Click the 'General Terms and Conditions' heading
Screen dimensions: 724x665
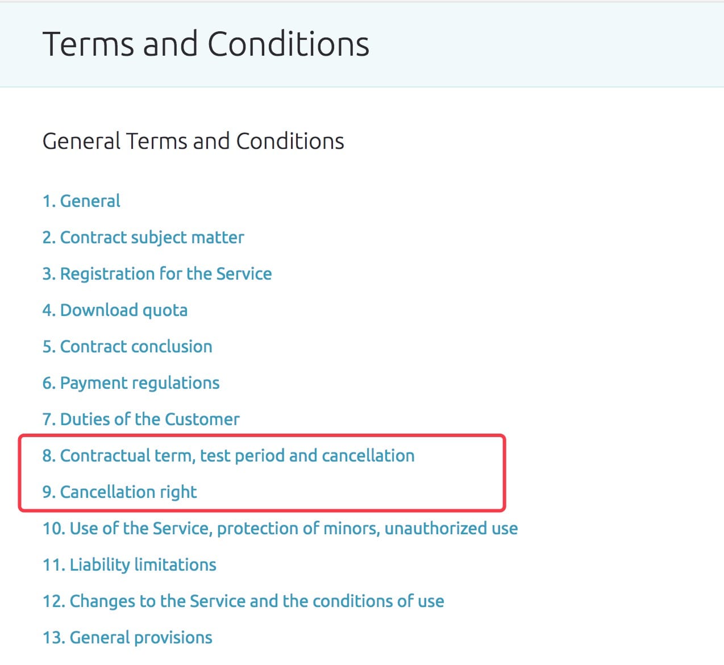[x=193, y=141]
